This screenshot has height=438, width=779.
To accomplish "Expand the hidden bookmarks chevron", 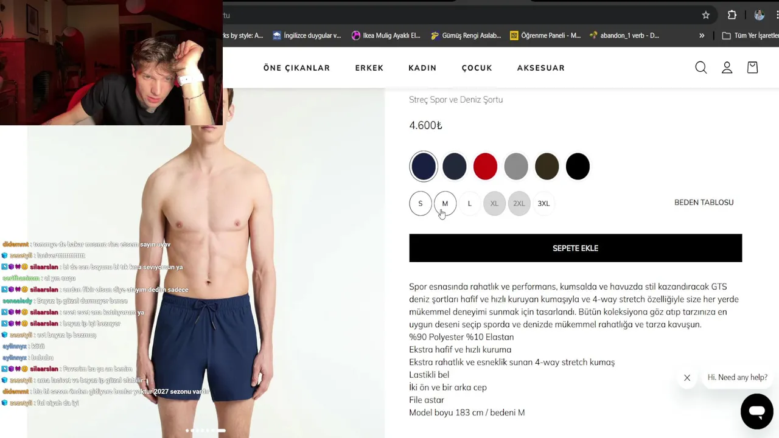I will [x=702, y=35].
